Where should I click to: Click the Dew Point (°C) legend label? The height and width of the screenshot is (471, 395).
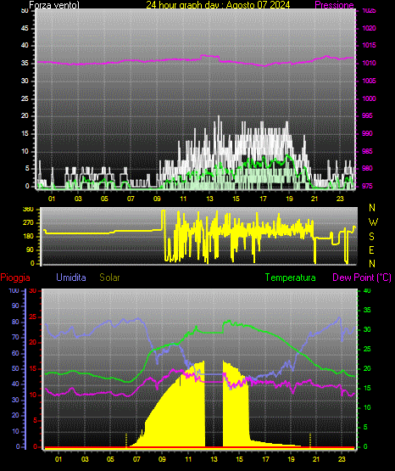[362, 278]
